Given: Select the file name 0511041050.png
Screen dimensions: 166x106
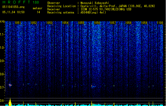Looking at the screenshot, I should coord(13,7).
